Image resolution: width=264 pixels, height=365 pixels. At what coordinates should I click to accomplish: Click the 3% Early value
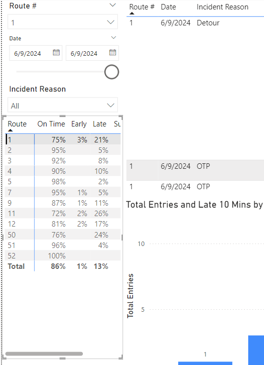pyautogui.click(x=82, y=139)
